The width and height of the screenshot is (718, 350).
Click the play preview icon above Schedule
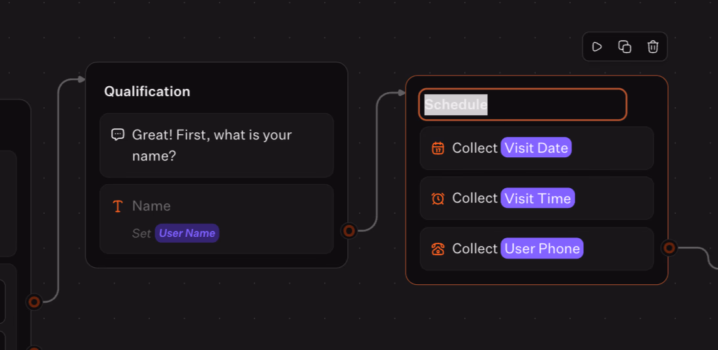click(597, 47)
